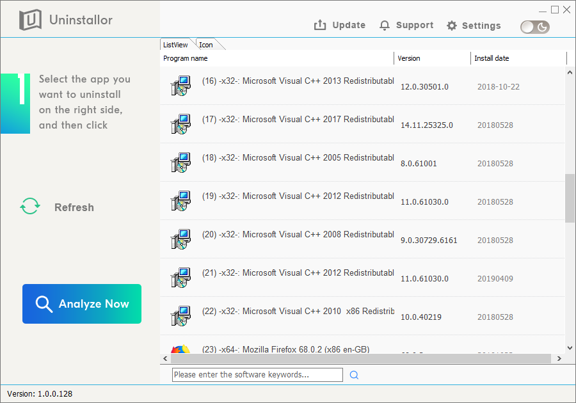Sort by Program name column header

[x=277, y=58]
